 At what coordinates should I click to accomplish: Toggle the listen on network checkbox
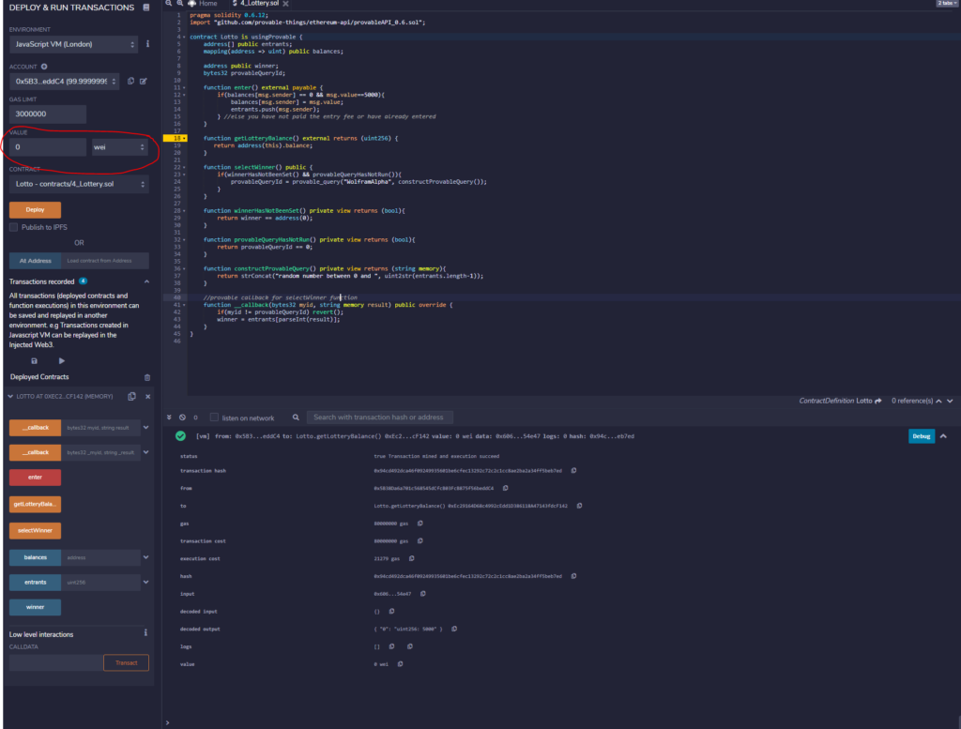point(214,418)
